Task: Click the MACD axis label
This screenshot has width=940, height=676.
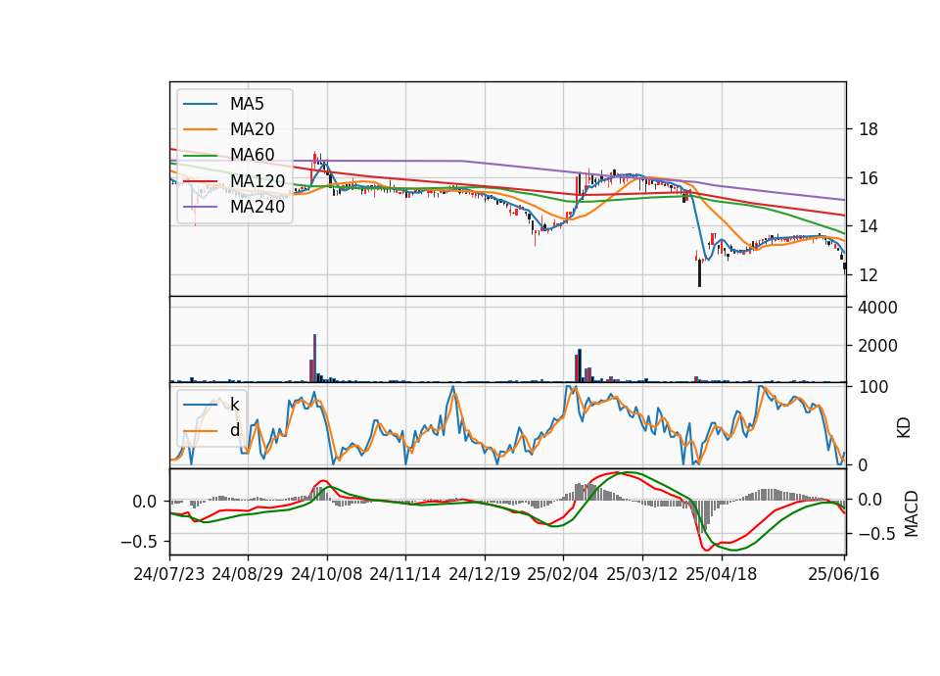Action: point(911,513)
